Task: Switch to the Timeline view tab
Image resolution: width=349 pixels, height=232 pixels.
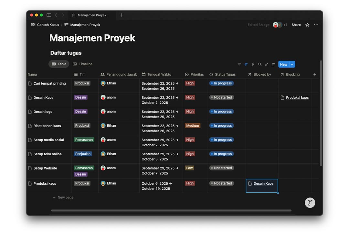Action: [83, 64]
